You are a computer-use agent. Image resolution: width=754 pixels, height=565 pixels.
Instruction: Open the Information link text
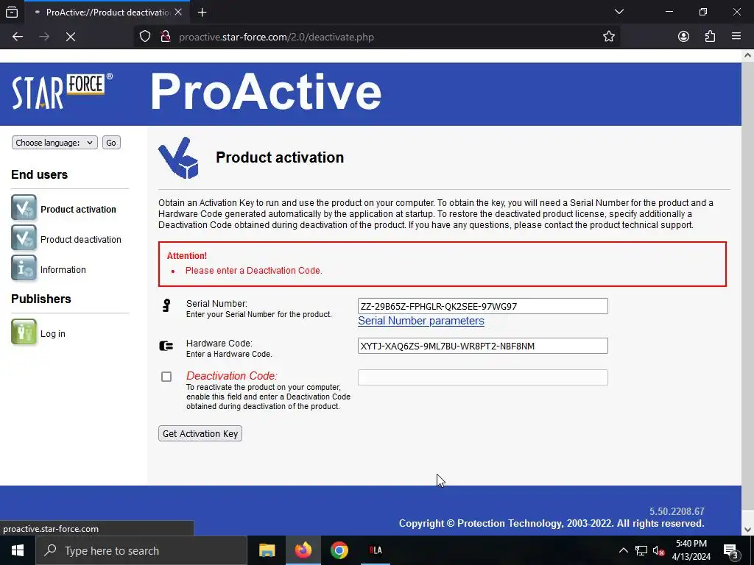pyautogui.click(x=63, y=270)
